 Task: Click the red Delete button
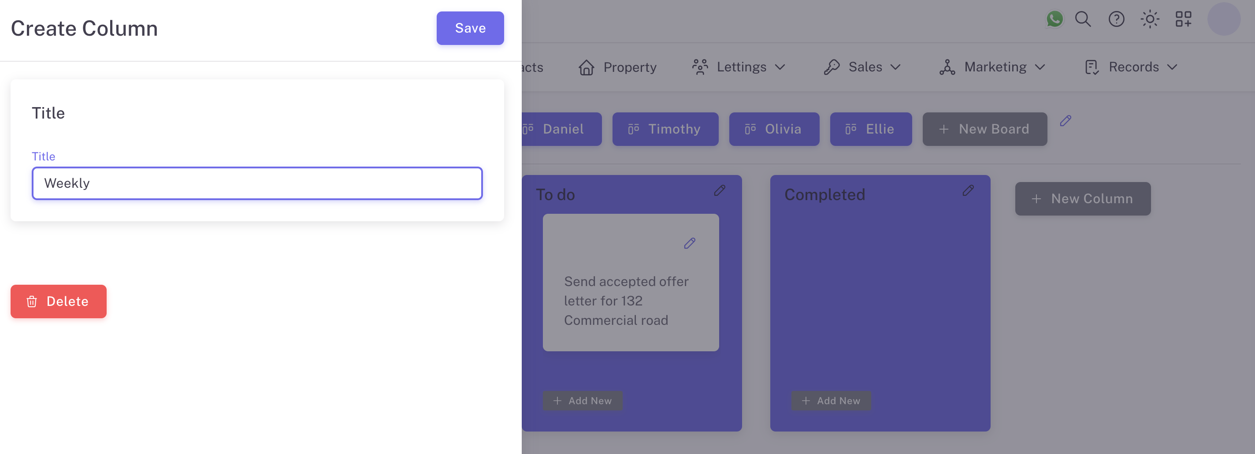click(59, 301)
